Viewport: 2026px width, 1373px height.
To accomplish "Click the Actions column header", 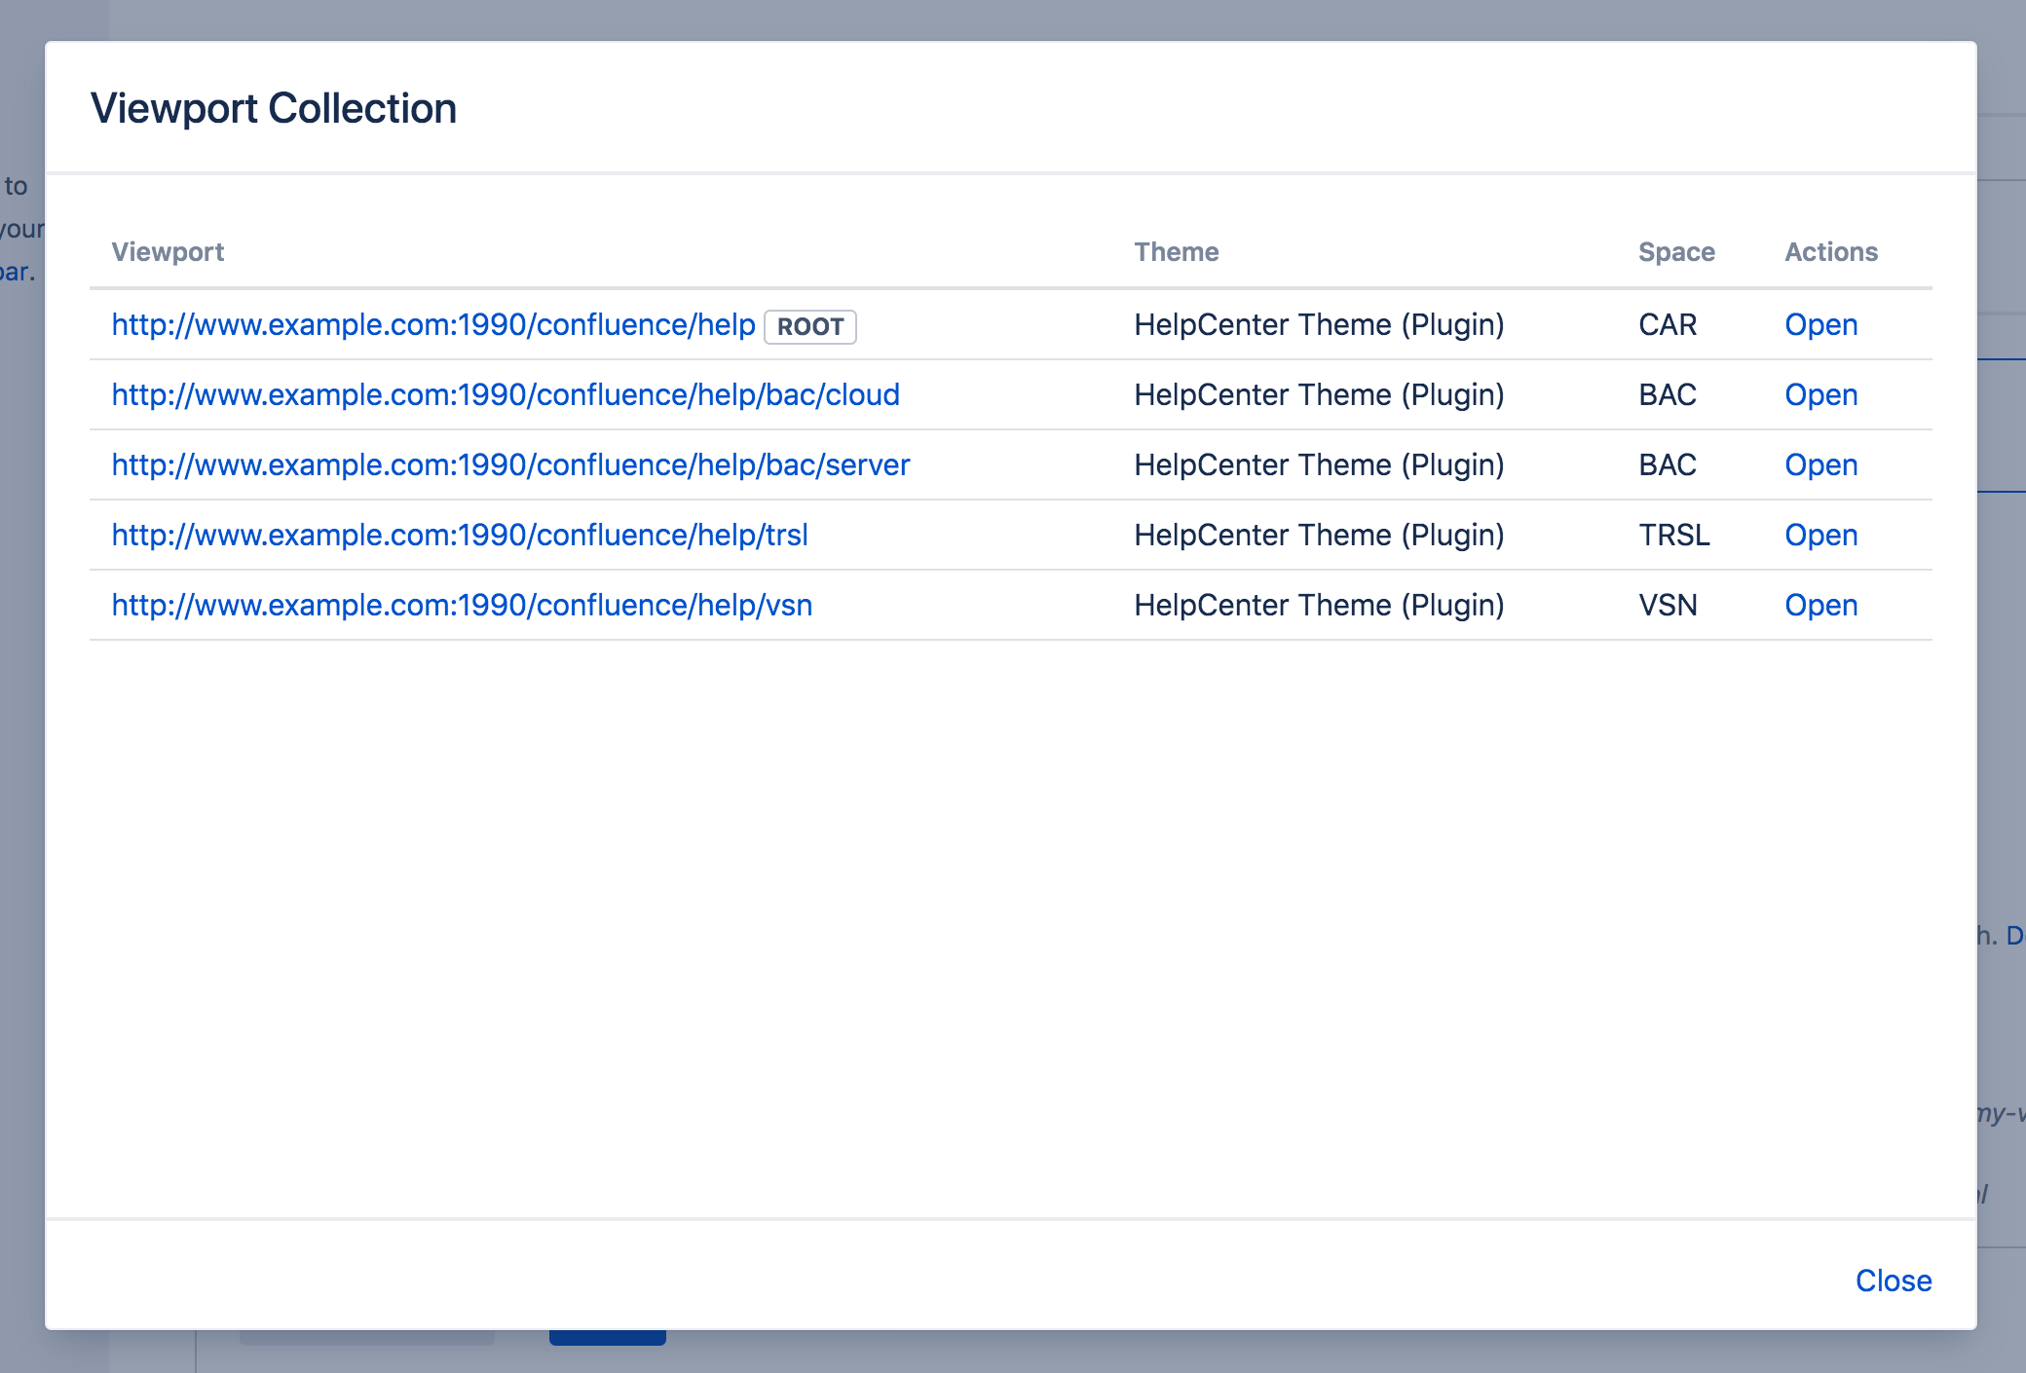I will tap(1830, 251).
